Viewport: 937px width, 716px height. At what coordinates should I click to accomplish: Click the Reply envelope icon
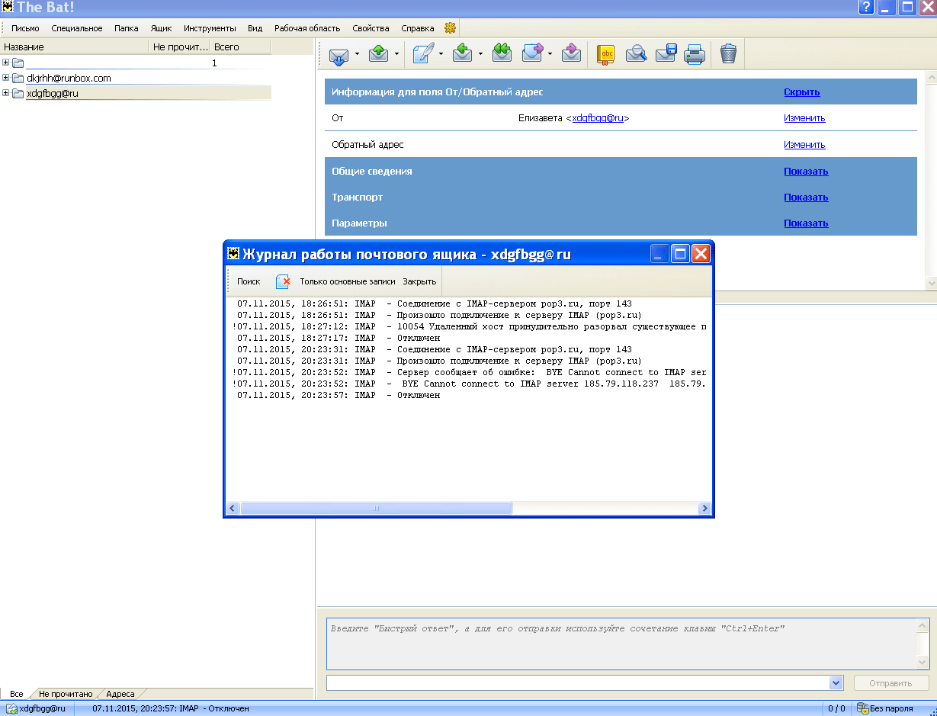(463, 54)
